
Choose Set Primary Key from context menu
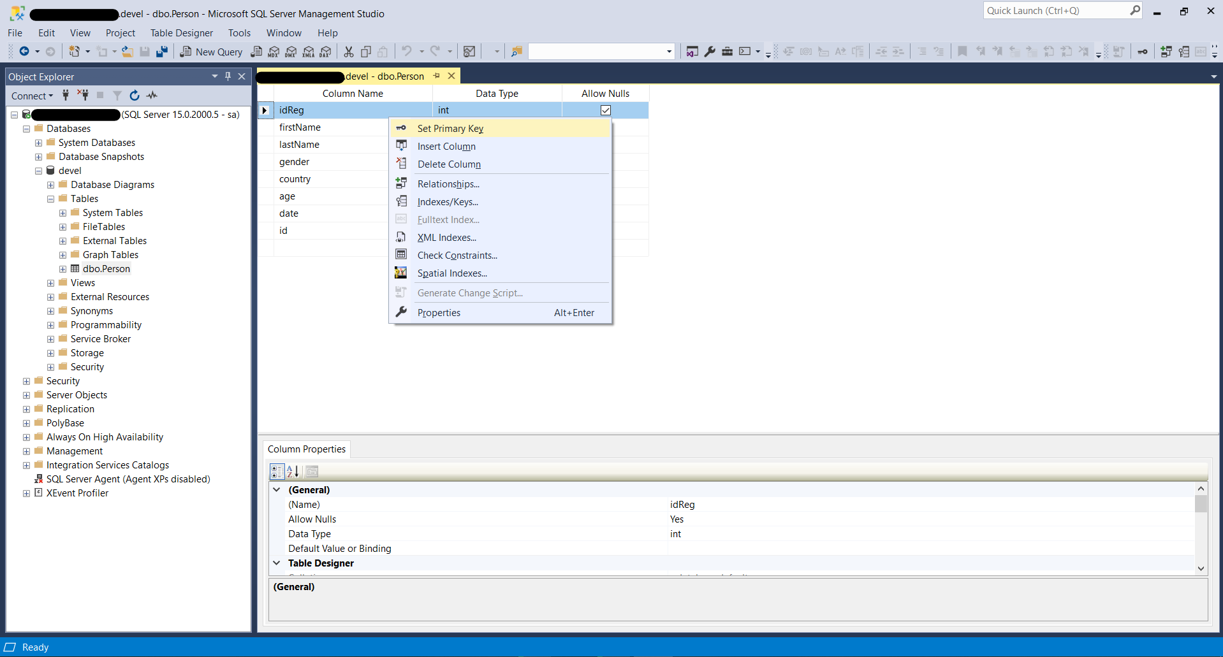click(x=450, y=129)
